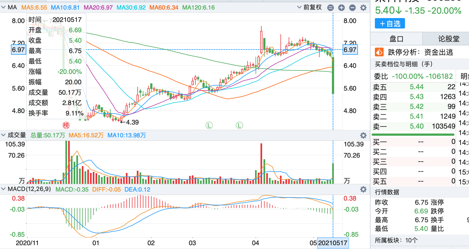Image resolution: width=469 pixels, height=249 pixels.
Task: Click 成交额 2.81亿 tooltip row
Action: coord(56,103)
